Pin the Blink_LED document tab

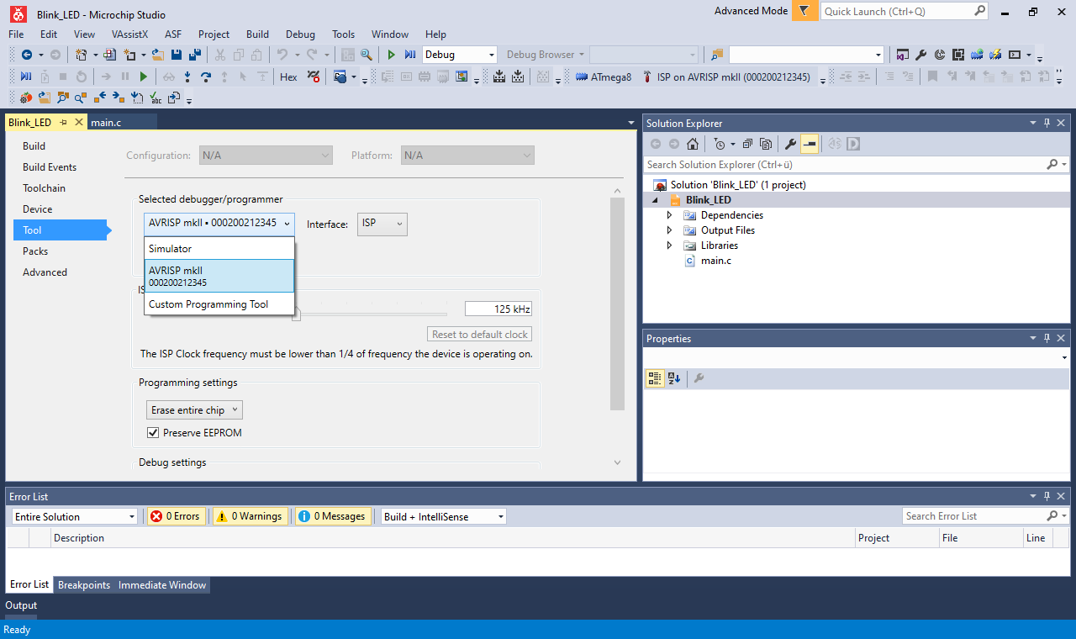pos(64,123)
